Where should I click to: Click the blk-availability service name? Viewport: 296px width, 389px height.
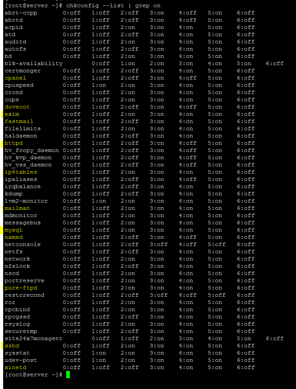pos(34,63)
